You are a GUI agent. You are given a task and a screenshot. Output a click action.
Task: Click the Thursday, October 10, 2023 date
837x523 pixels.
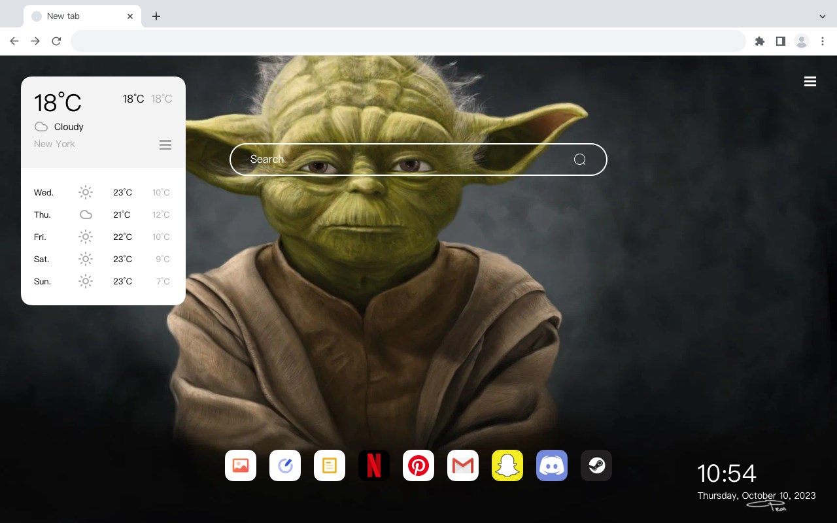tap(757, 496)
